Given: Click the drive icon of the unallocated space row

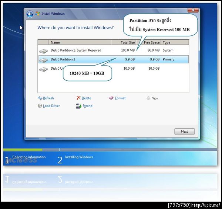Looking at the screenshot, I should point(43,69).
